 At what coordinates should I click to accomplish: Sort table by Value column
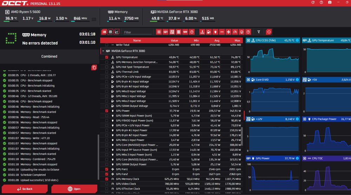click(174, 40)
